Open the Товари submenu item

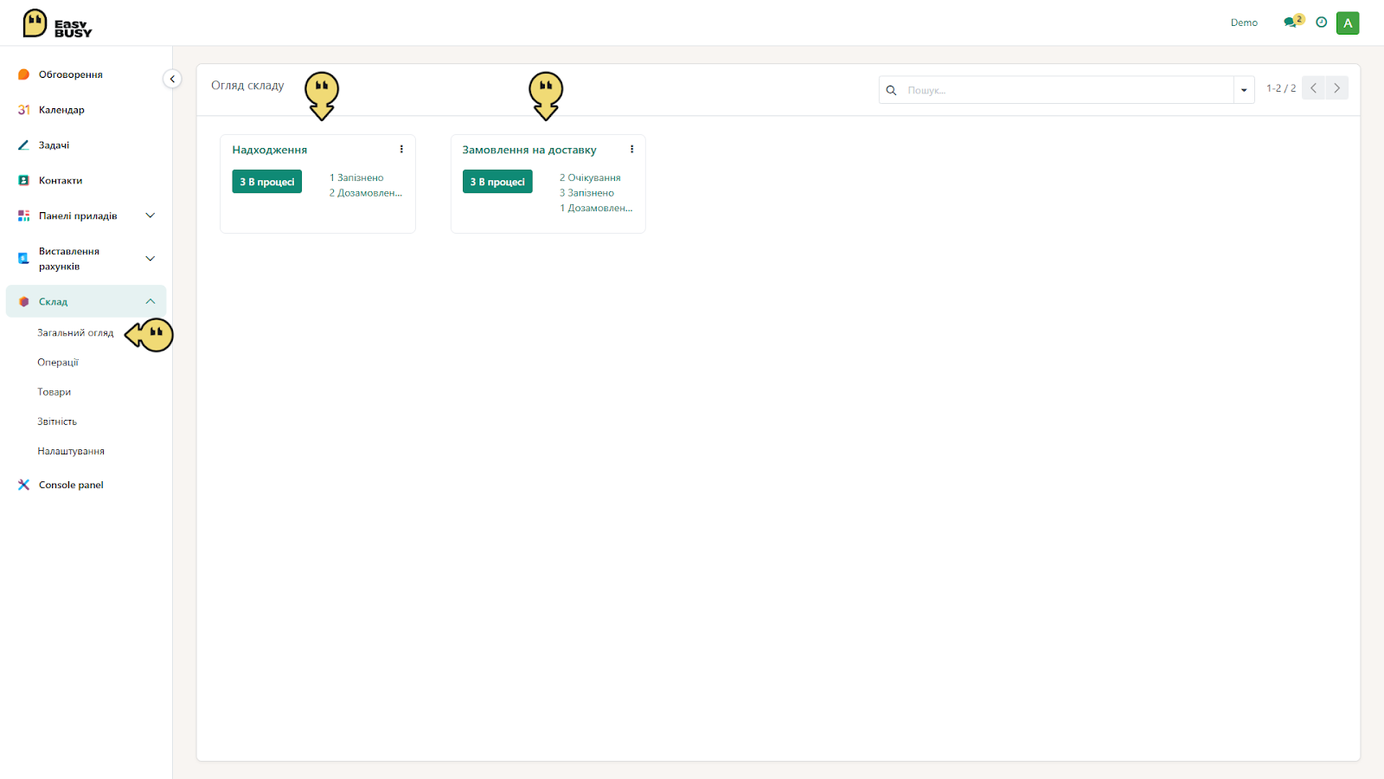tap(54, 392)
